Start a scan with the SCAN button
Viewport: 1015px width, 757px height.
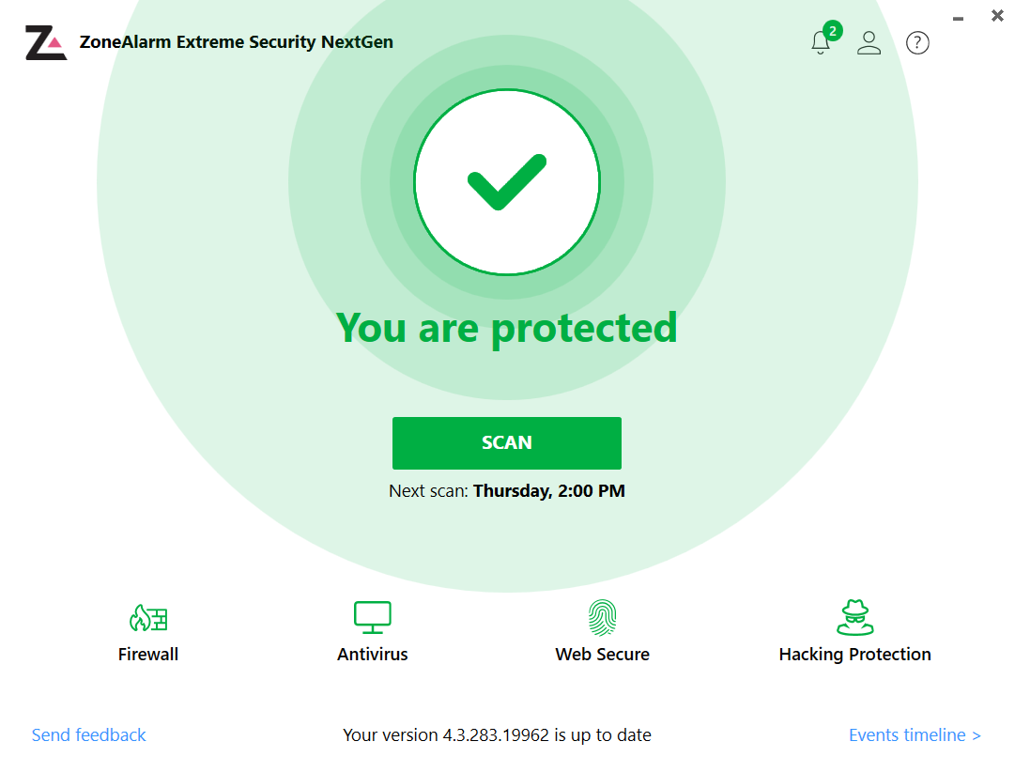click(507, 442)
